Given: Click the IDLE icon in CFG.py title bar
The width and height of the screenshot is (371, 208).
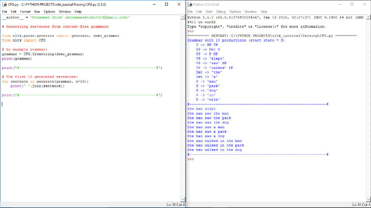Looking at the screenshot, I should click(x=4, y=4).
